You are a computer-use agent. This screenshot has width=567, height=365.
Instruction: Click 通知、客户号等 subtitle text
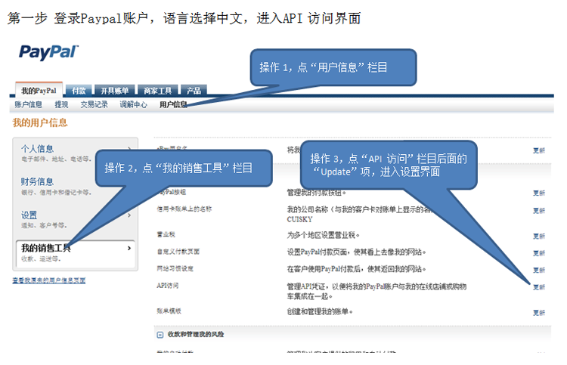coord(44,225)
